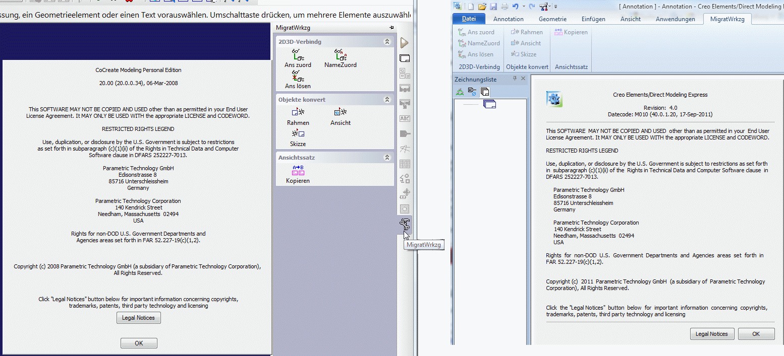Switch to the Anwendungen ribbon tab
The height and width of the screenshot is (356, 784).
pyautogui.click(x=676, y=19)
